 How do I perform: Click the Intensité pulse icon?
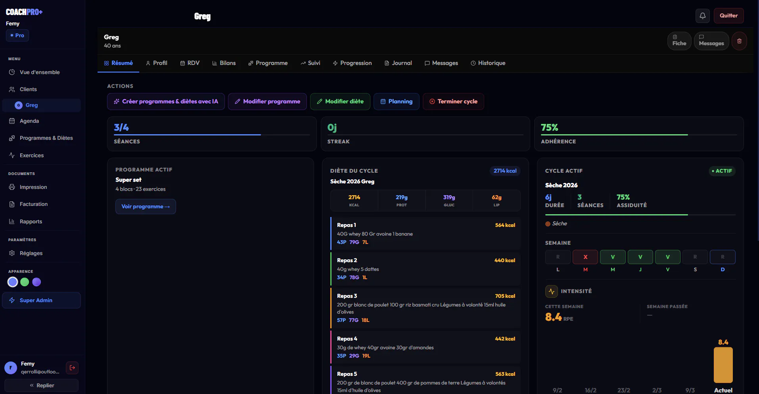tap(551, 291)
